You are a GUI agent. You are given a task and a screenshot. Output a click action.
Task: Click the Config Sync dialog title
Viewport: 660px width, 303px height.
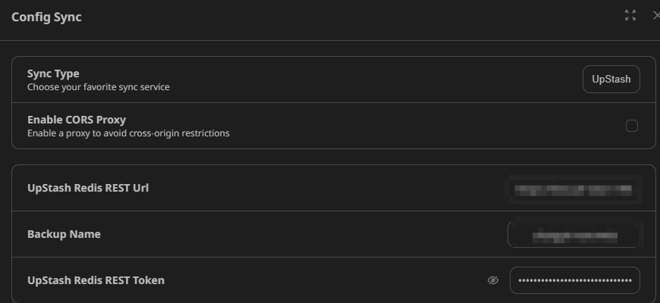[x=46, y=17]
